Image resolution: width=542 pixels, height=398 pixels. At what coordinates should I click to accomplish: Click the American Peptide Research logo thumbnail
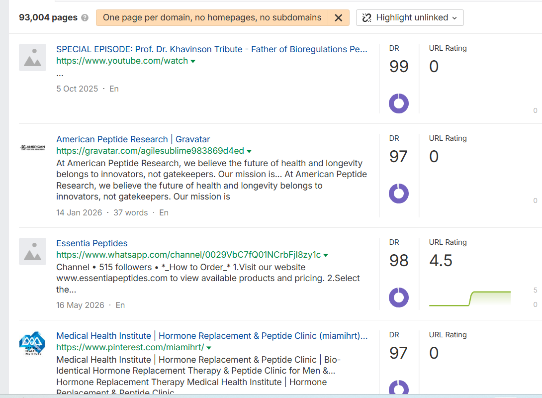coord(32,147)
